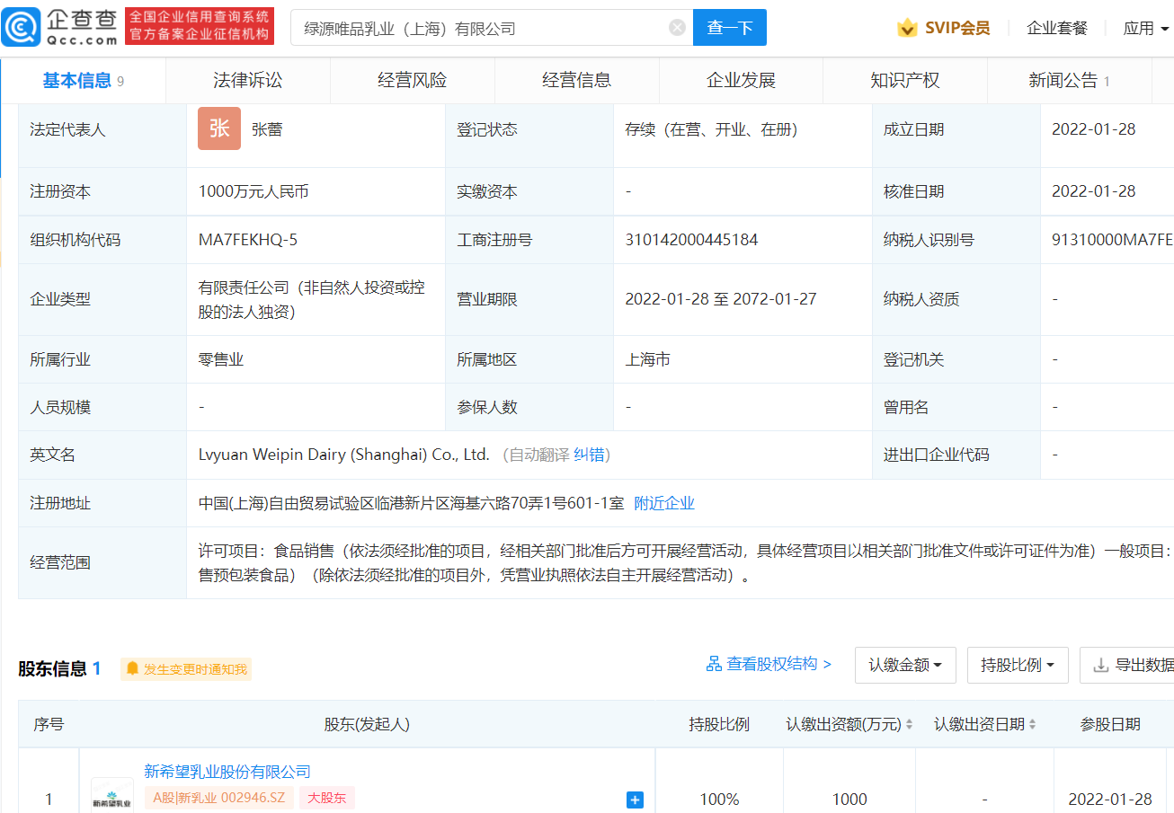Viewport: 1174px width, 813px height.
Task: Switch to the 经营风险 tab
Action: [413, 81]
